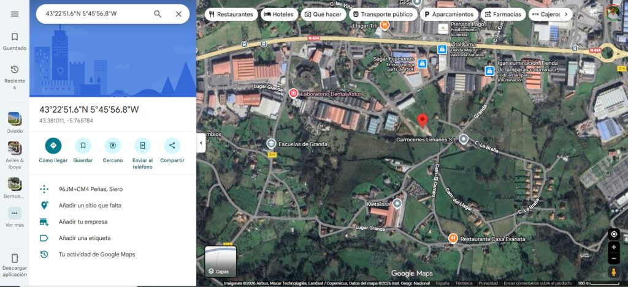
Task: Click the my location button
Action: coord(614,234)
